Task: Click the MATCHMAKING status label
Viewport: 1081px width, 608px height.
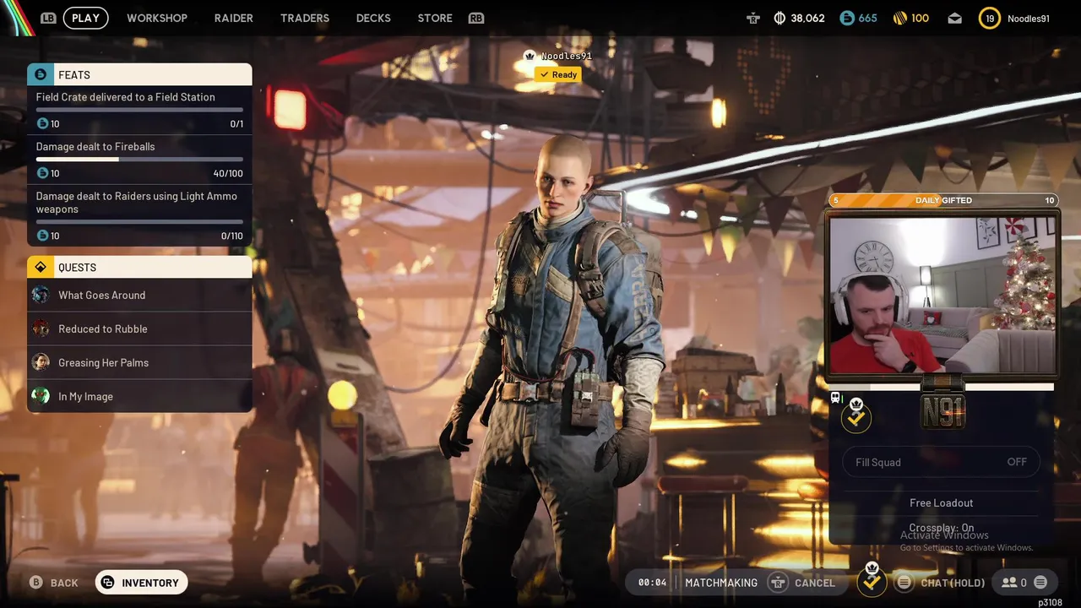Action: click(x=721, y=583)
